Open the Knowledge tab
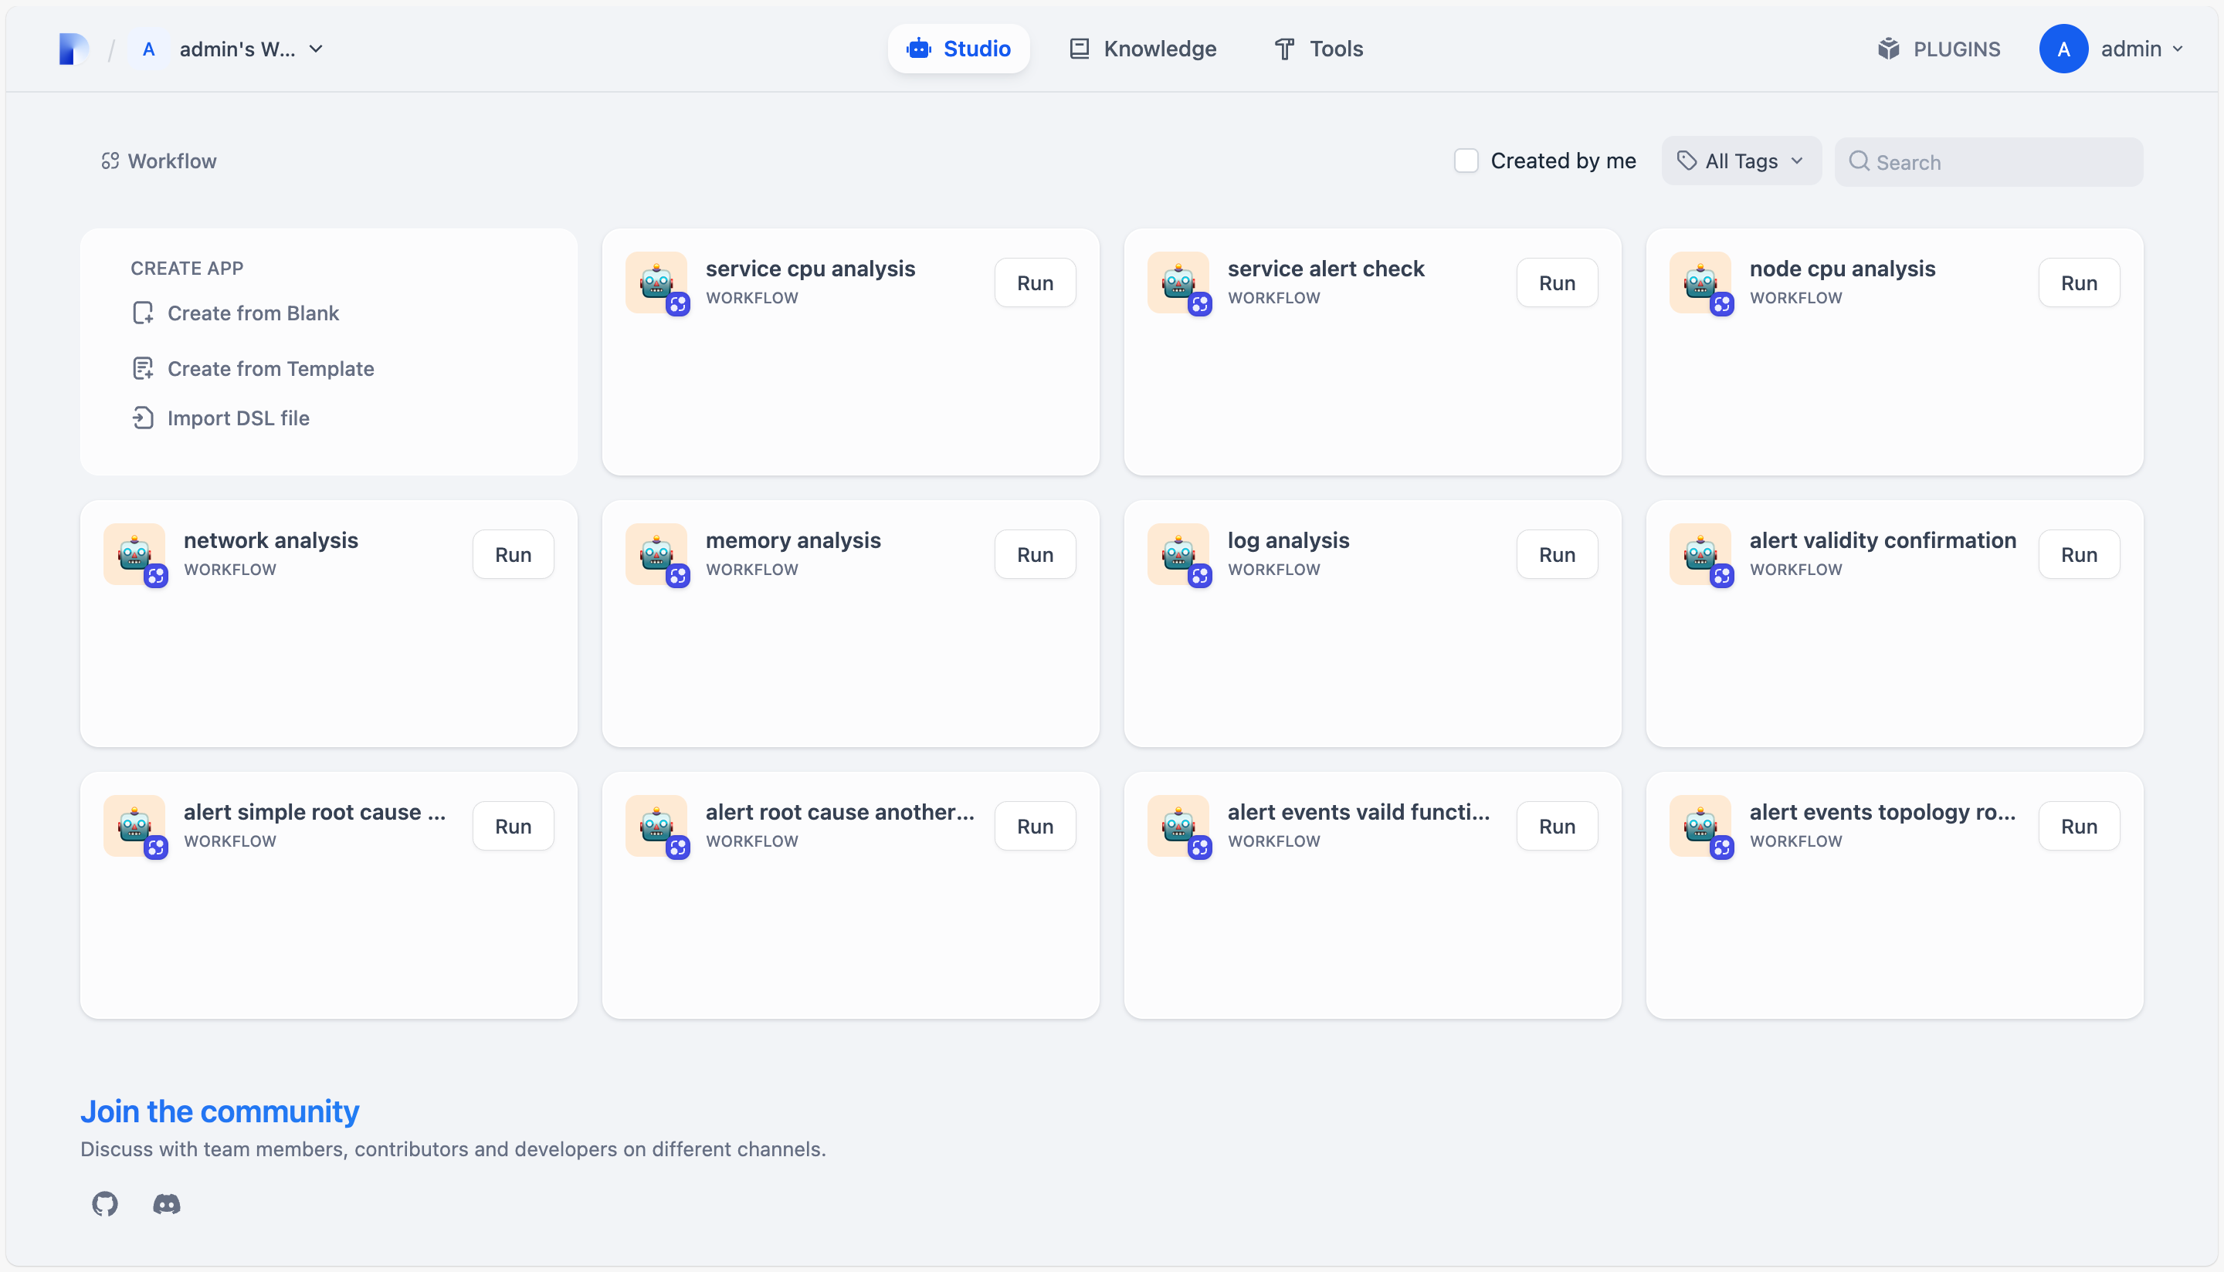2224x1272 pixels. coord(1142,49)
